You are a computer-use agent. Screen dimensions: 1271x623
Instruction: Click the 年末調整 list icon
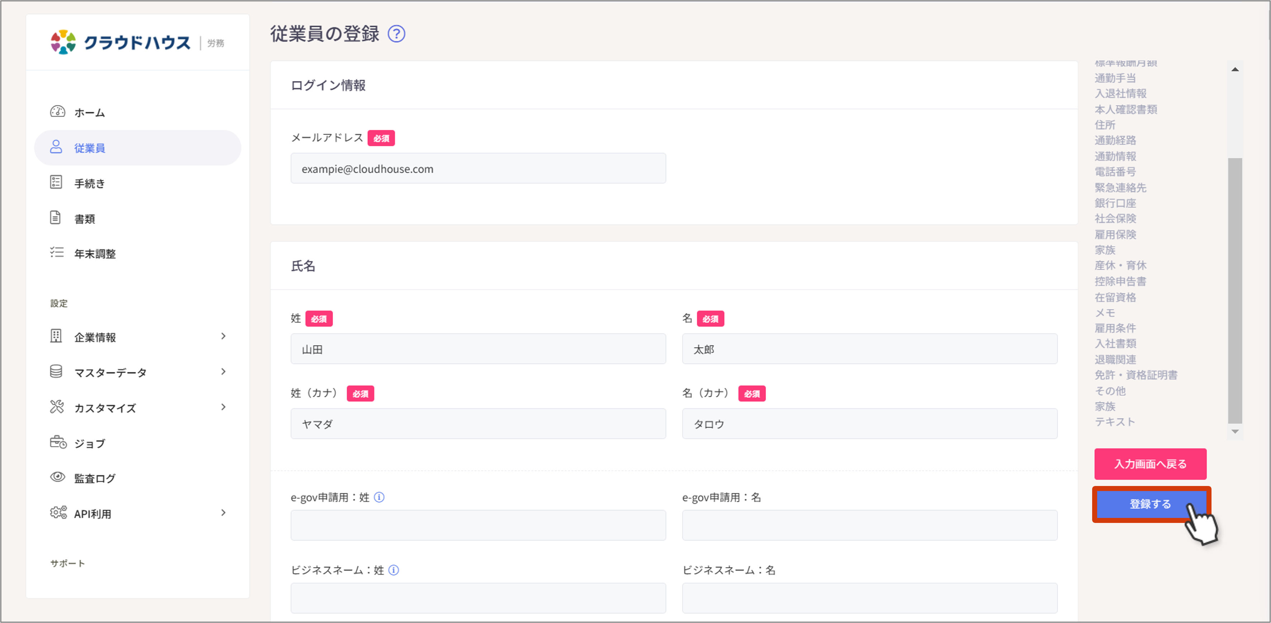pos(57,253)
